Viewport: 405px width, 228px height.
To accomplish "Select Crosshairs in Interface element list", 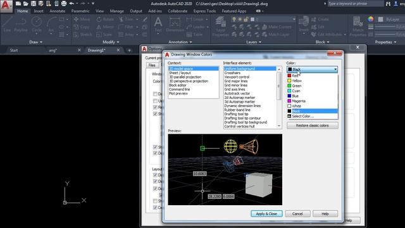I will (250, 73).
